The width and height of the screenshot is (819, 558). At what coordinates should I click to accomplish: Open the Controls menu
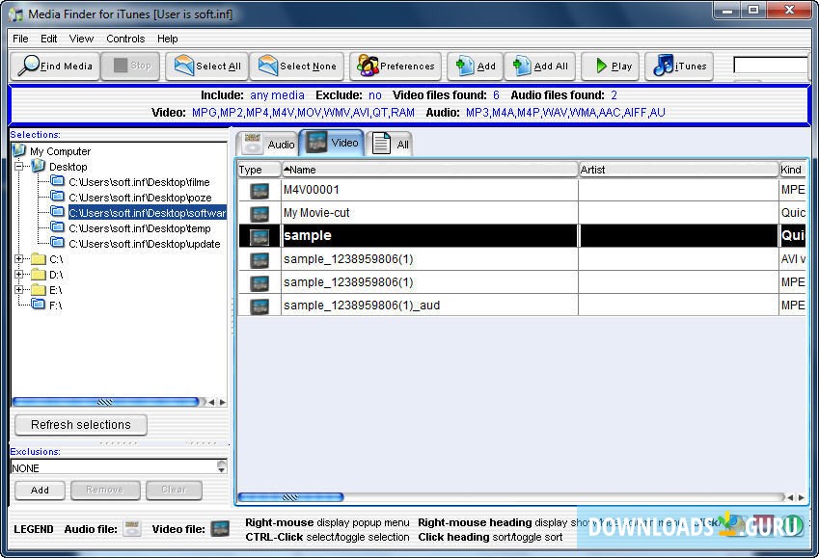[x=126, y=39]
